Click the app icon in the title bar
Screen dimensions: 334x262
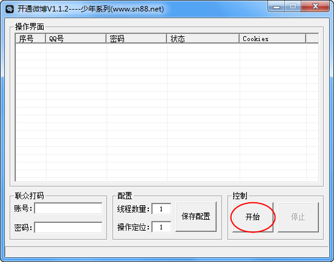pyautogui.click(x=10, y=9)
